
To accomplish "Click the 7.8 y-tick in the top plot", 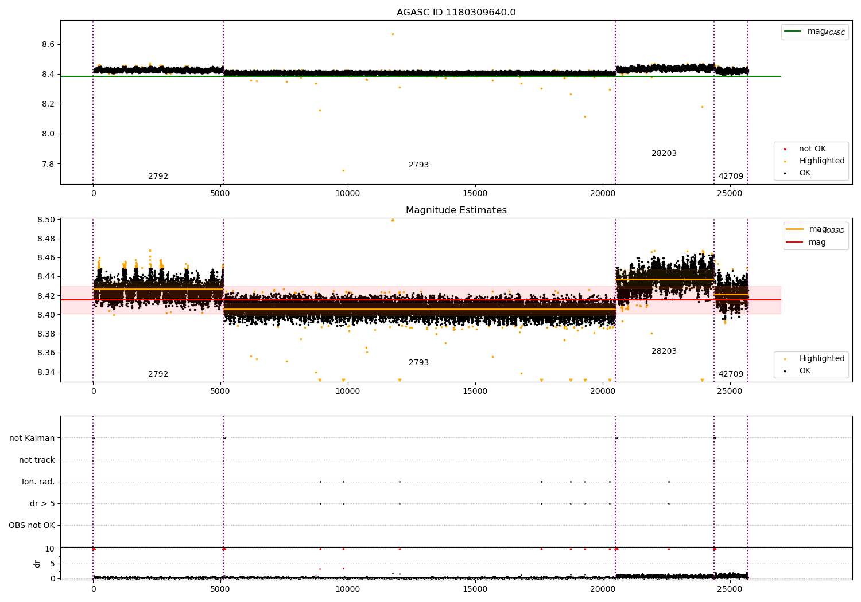I will 48,165.
